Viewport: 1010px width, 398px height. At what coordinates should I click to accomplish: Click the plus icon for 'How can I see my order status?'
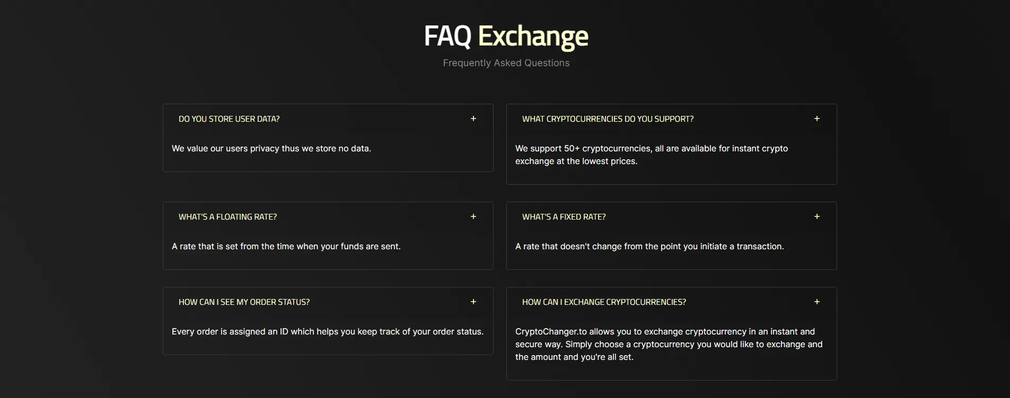coord(473,302)
